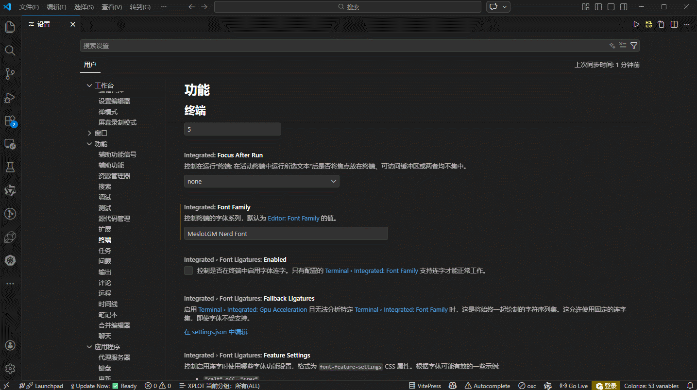Open Run and Debug view

[x=10, y=98]
